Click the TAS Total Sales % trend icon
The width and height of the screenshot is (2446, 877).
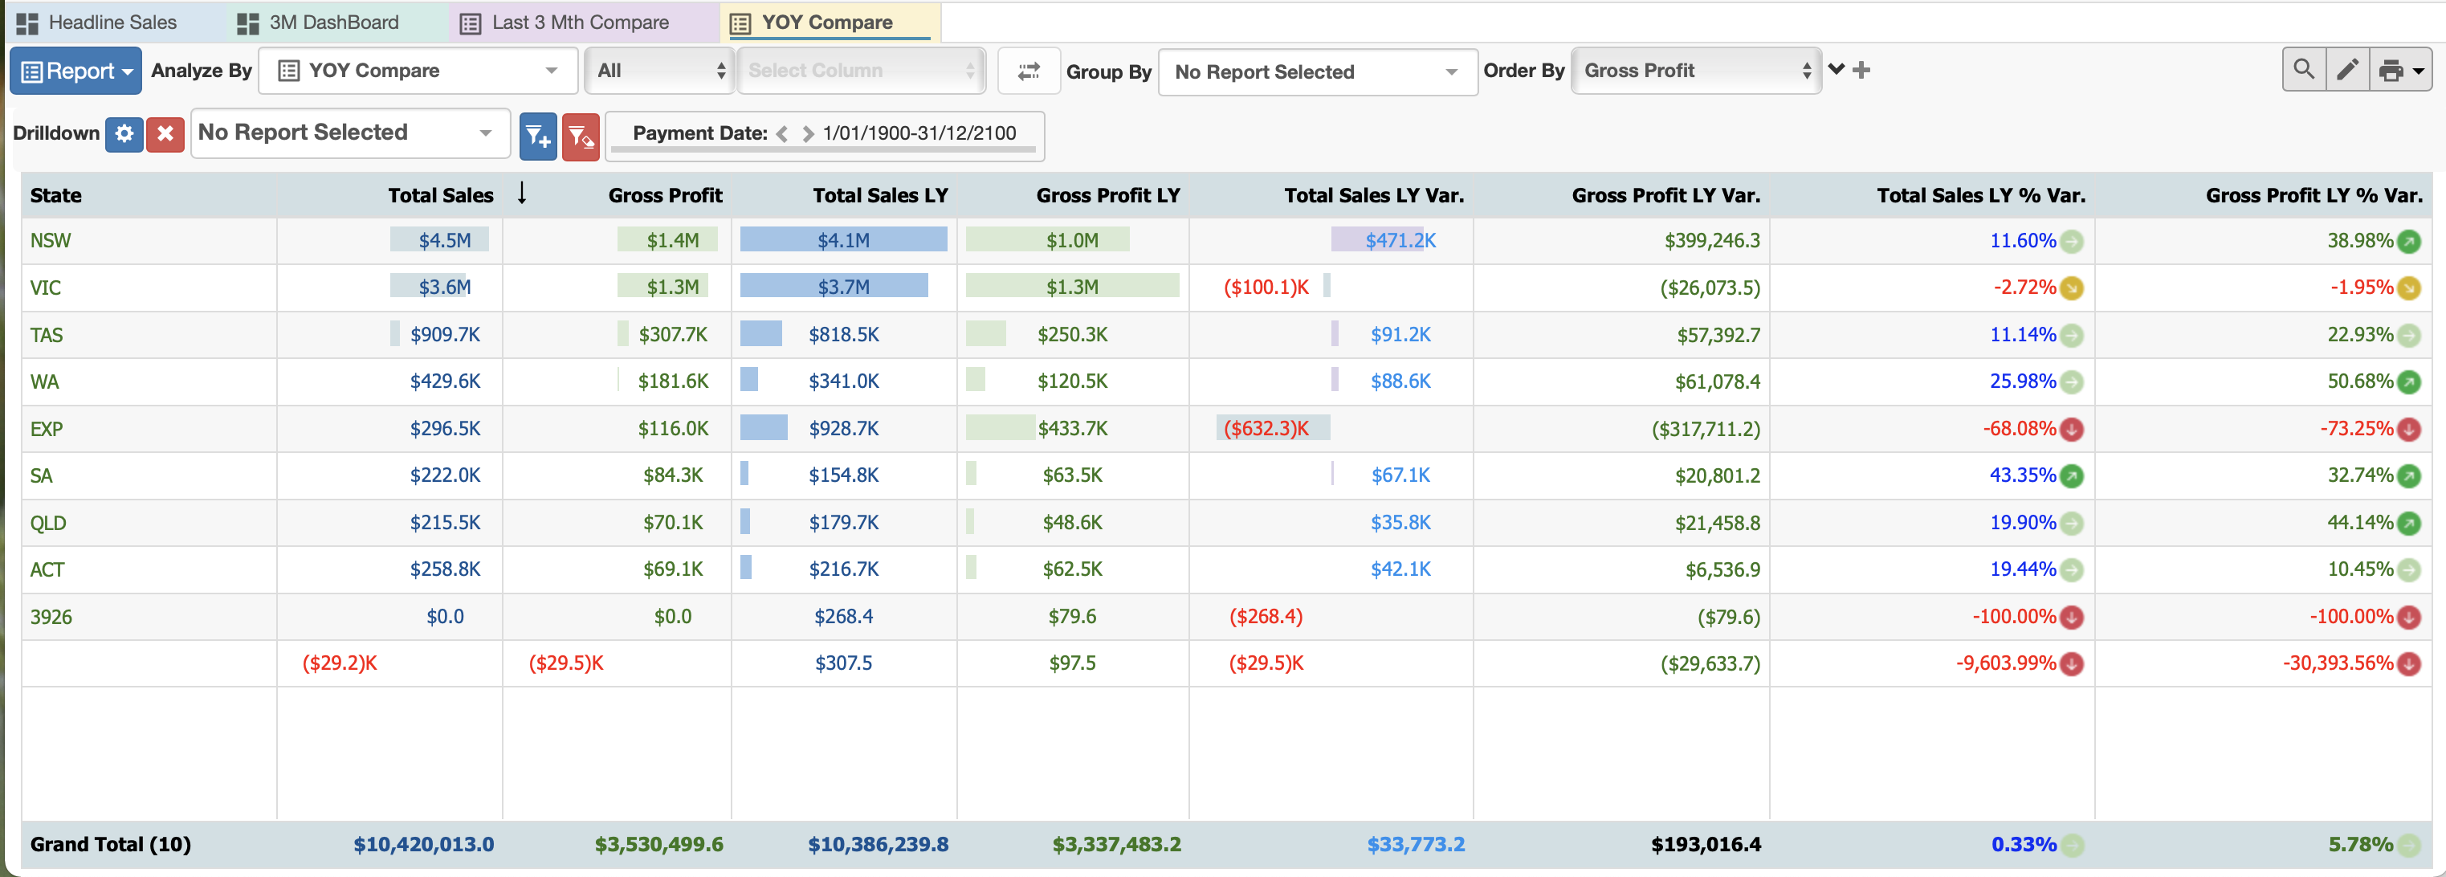coord(2072,335)
